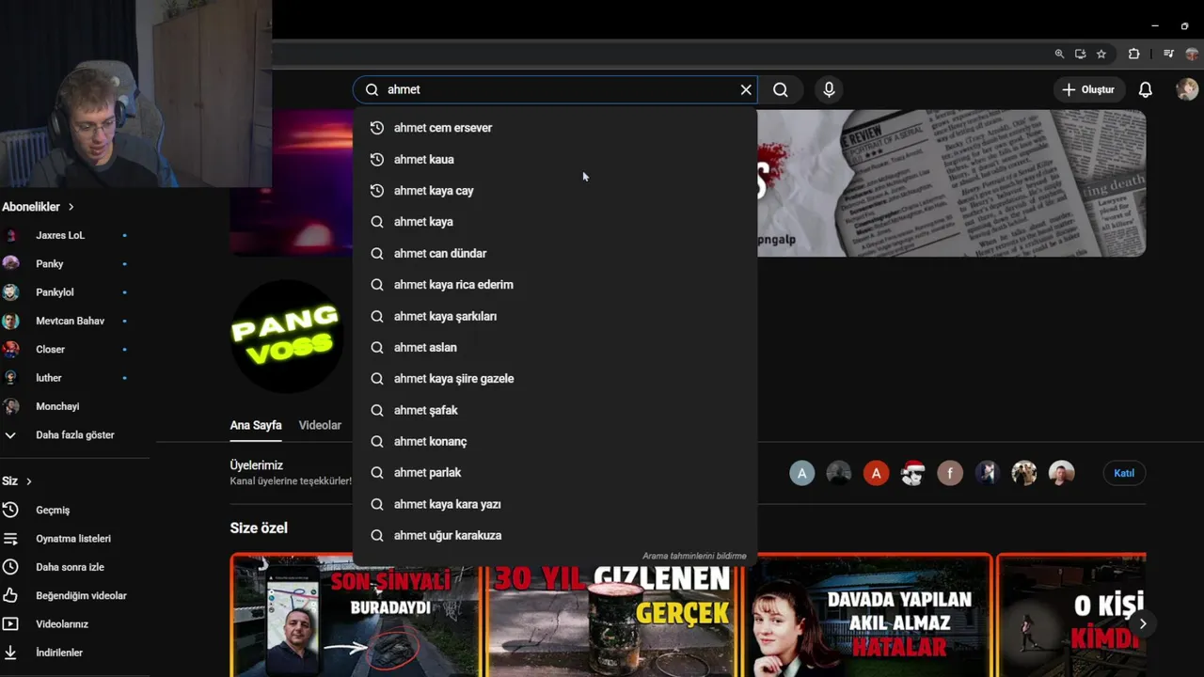
Task: Switch to Videolar tab
Action: click(x=320, y=425)
